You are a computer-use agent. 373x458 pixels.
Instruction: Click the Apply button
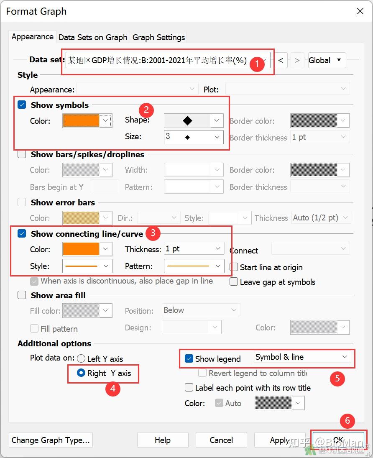(x=280, y=440)
